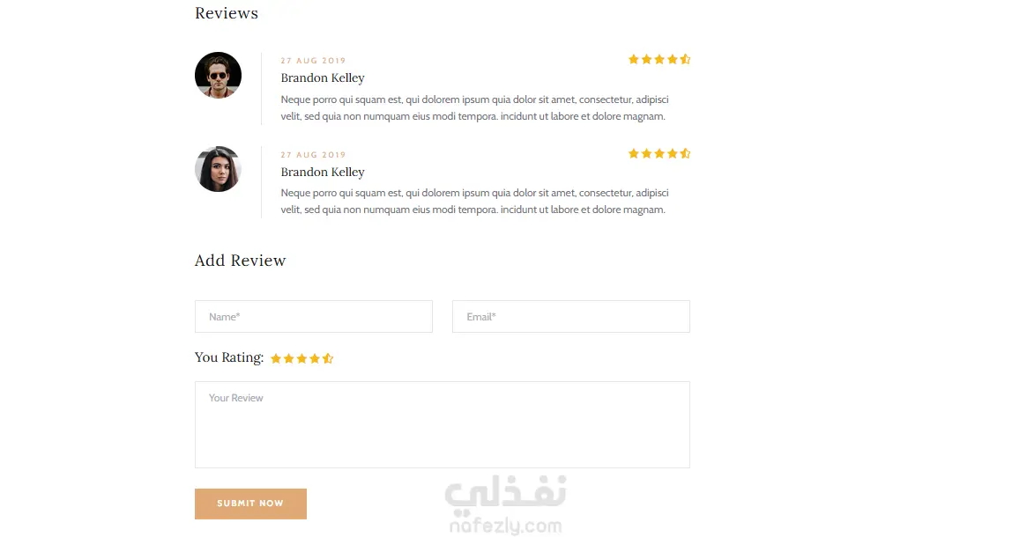Click Brandon Kelley name beside the sunglasses avatar
The width and height of the screenshot is (1012, 537).
coord(323,78)
